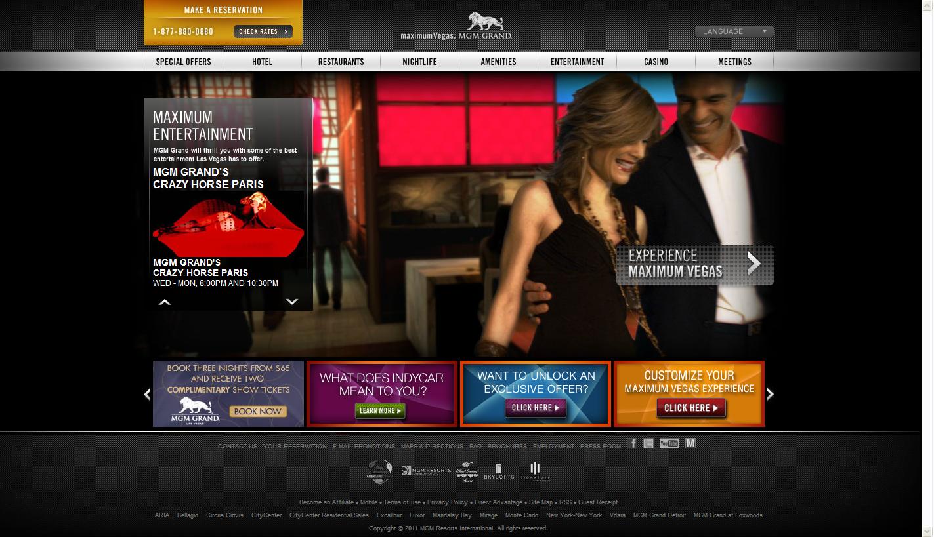Click the Privacy Policy link

point(447,502)
